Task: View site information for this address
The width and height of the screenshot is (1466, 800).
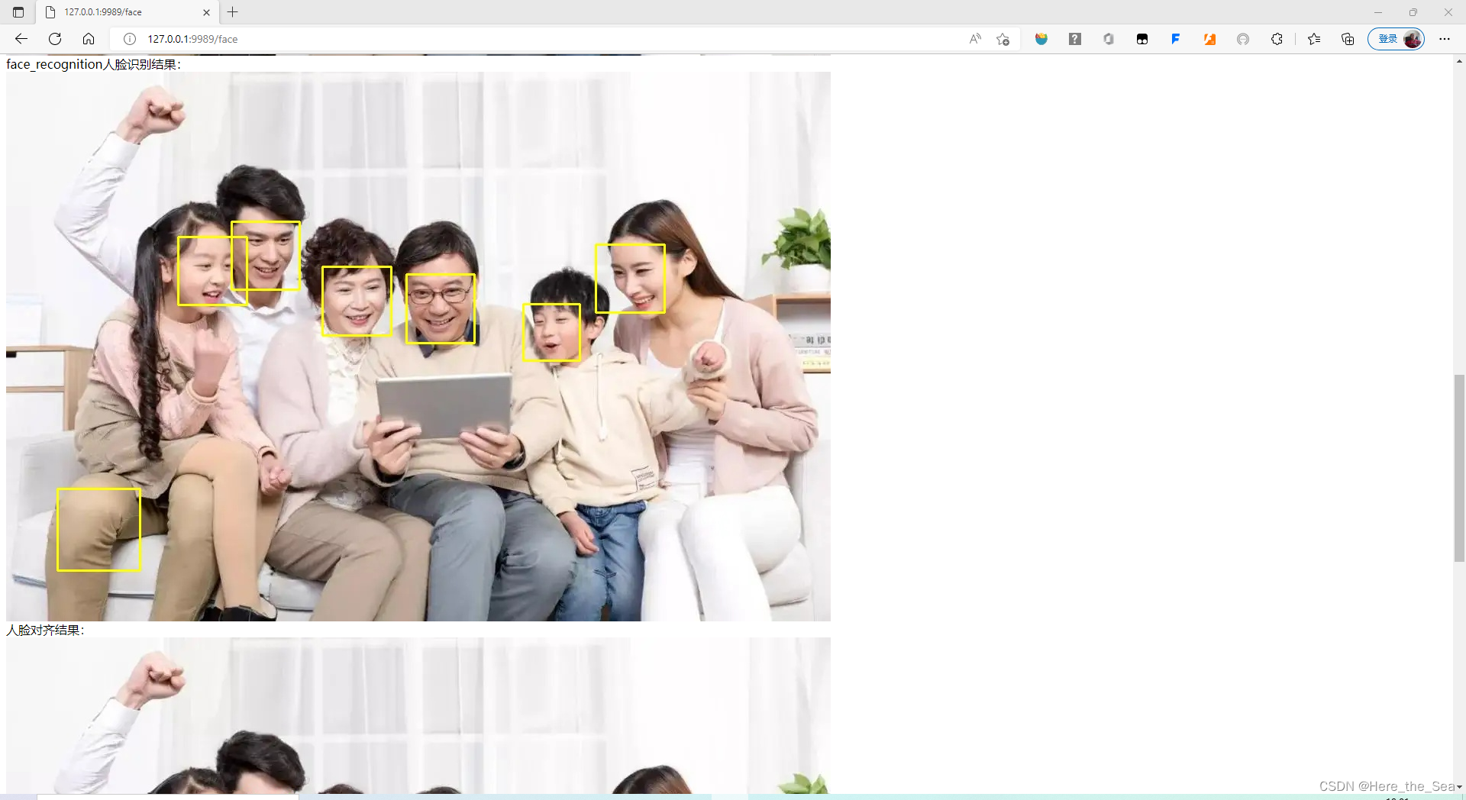Action: coord(130,39)
